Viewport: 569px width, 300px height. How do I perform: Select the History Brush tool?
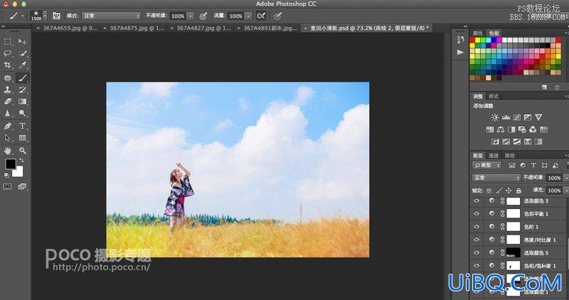(x=23, y=90)
